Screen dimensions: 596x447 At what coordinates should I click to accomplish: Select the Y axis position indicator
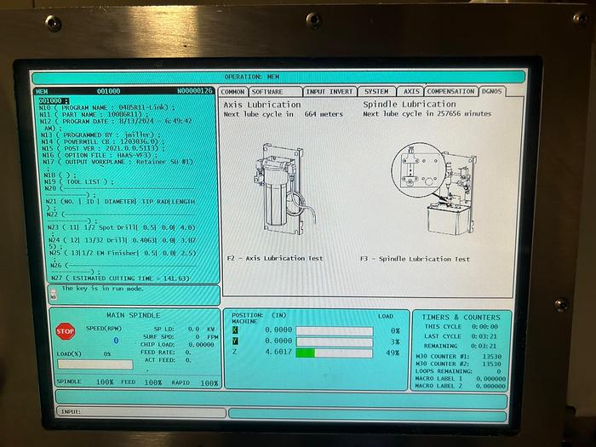point(236,341)
